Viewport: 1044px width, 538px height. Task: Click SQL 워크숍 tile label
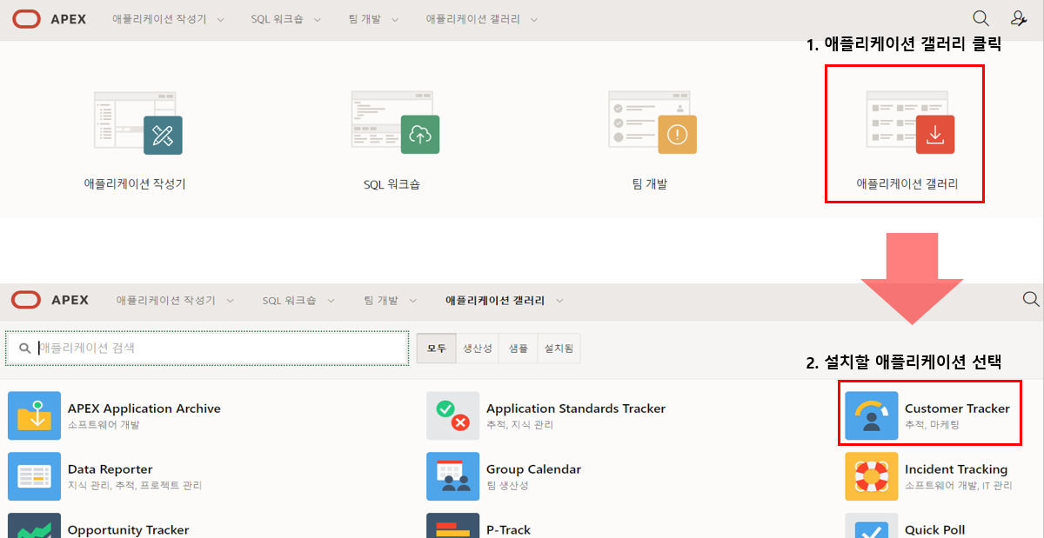[391, 184]
